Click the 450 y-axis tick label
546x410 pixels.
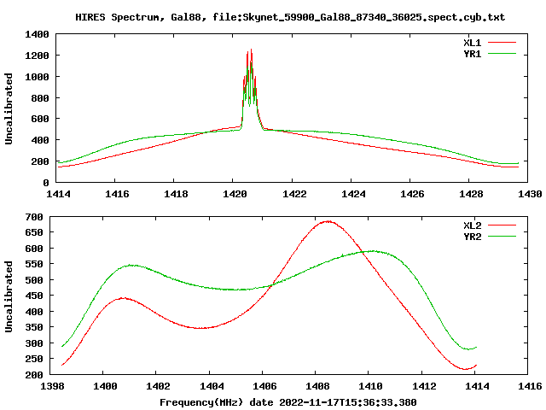coord(34,296)
